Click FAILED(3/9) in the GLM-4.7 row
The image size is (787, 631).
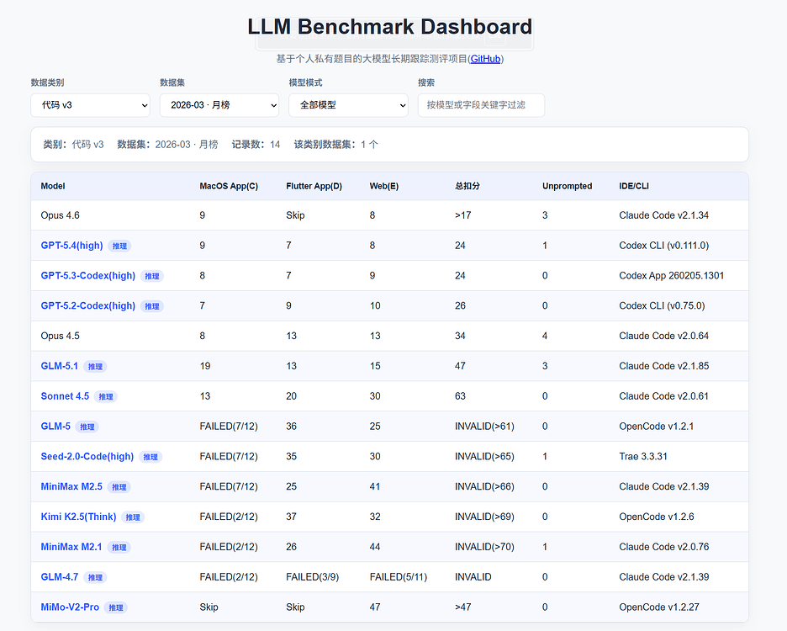tap(313, 577)
